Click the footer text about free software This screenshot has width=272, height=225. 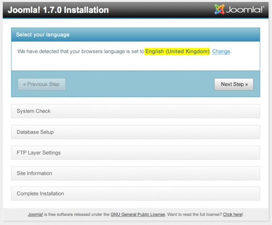75,214
